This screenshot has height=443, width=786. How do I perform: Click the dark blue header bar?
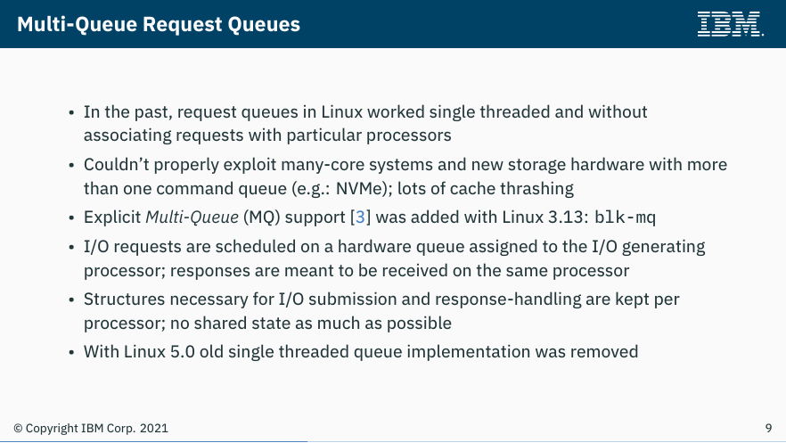[x=393, y=24]
